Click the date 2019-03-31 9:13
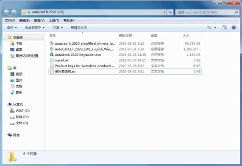The width and height of the screenshot is (242, 166). pos(132,43)
